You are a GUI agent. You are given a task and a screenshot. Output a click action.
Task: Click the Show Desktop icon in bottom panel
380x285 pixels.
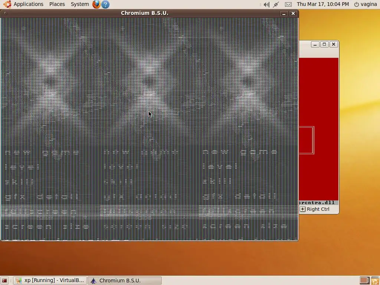[x=4, y=281]
